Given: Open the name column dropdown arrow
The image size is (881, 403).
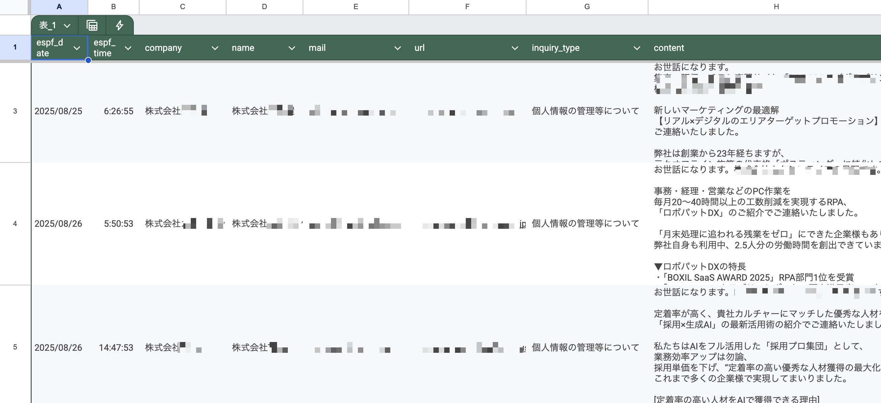Looking at the screenshot, I should coord(292,48).
